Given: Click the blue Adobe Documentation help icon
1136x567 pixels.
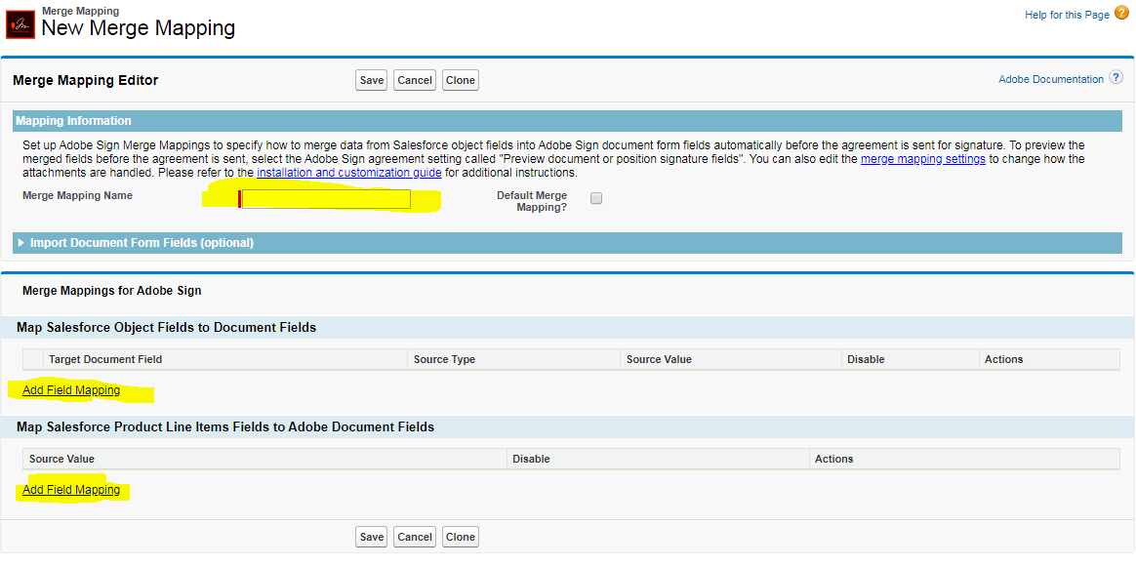Looking at the screenshot, I should (1116, 78).
